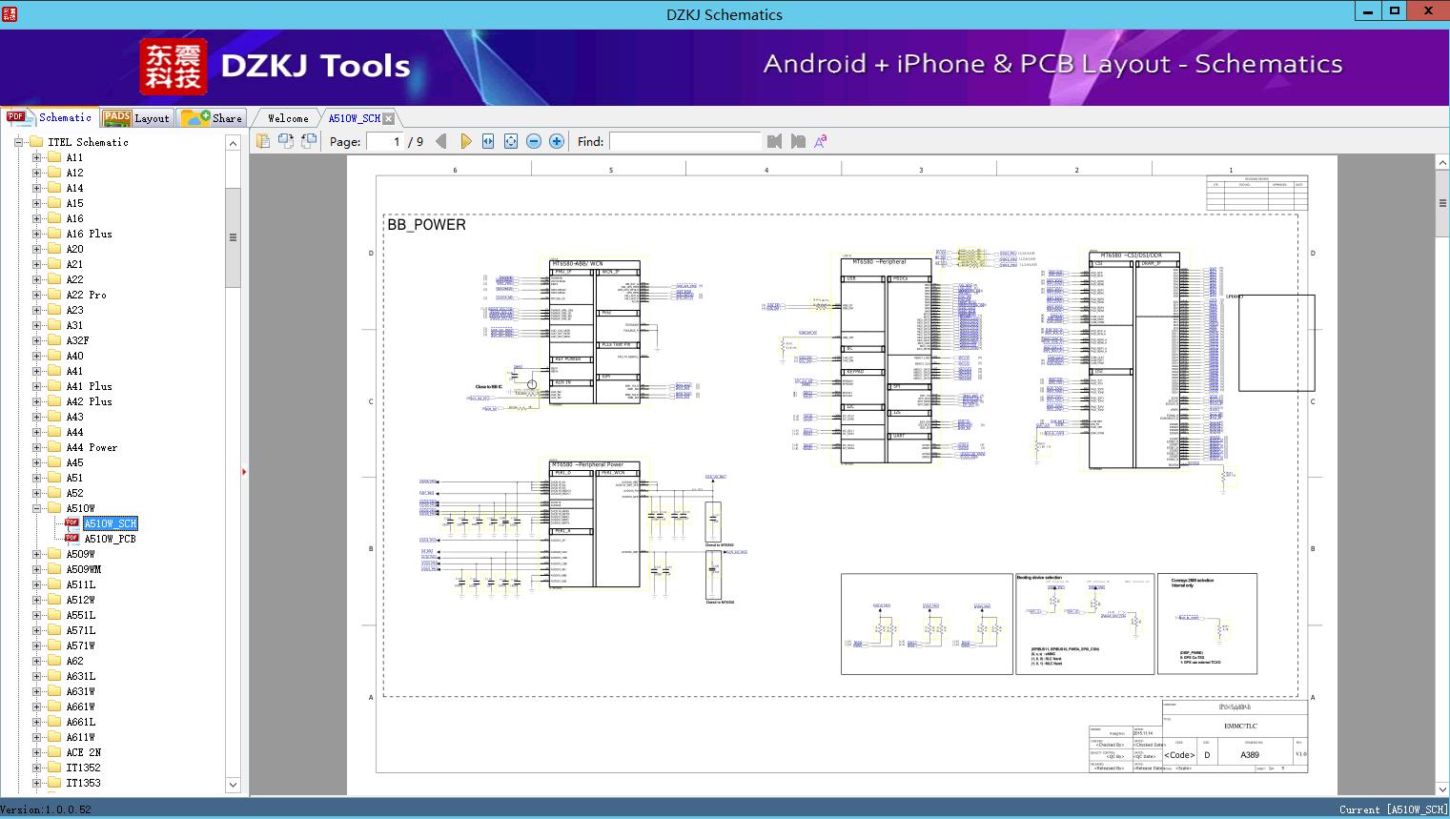
Task: Select the IT1352 folder
Action: pyautogui.click(x=83, y=768)
